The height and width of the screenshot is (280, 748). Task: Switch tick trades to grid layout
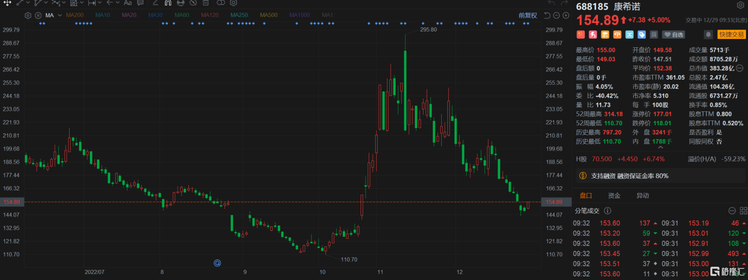[743, 210]
